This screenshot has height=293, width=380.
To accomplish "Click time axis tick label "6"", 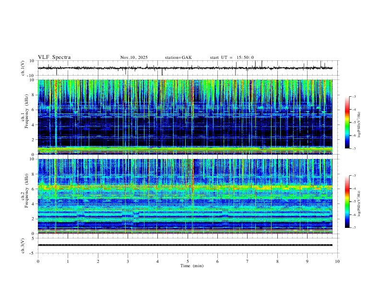I will coord(218,261).
